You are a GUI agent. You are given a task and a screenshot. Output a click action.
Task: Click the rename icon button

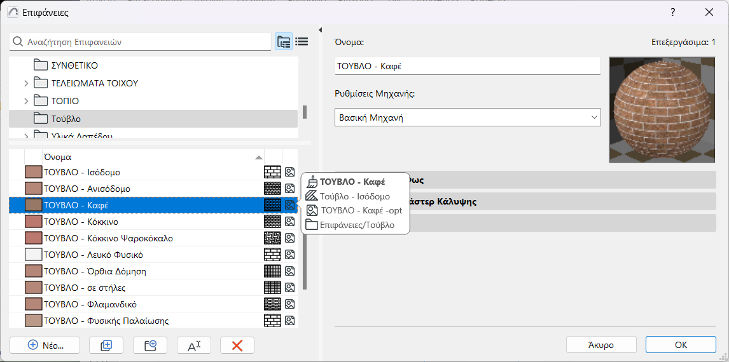194,345
